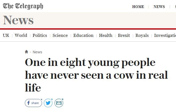Share the article on Twitter

point(48,103)
